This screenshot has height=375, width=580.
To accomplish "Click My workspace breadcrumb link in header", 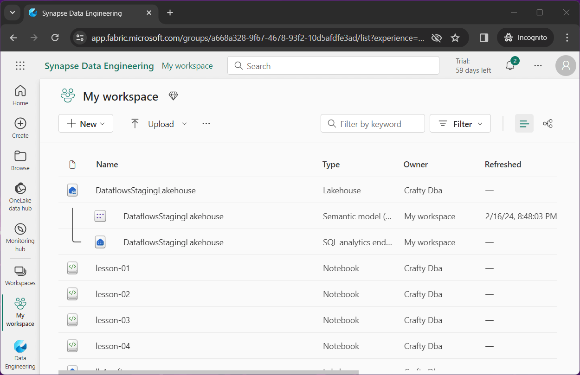I will click(x=187, y=66).
